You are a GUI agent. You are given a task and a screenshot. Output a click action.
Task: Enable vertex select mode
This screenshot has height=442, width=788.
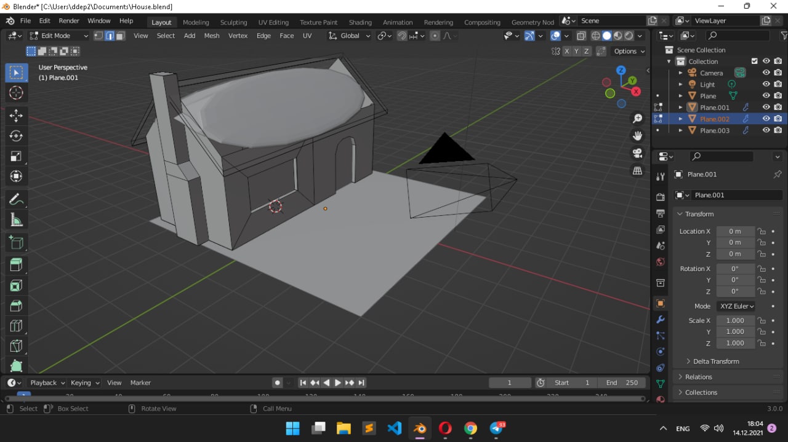98,36
